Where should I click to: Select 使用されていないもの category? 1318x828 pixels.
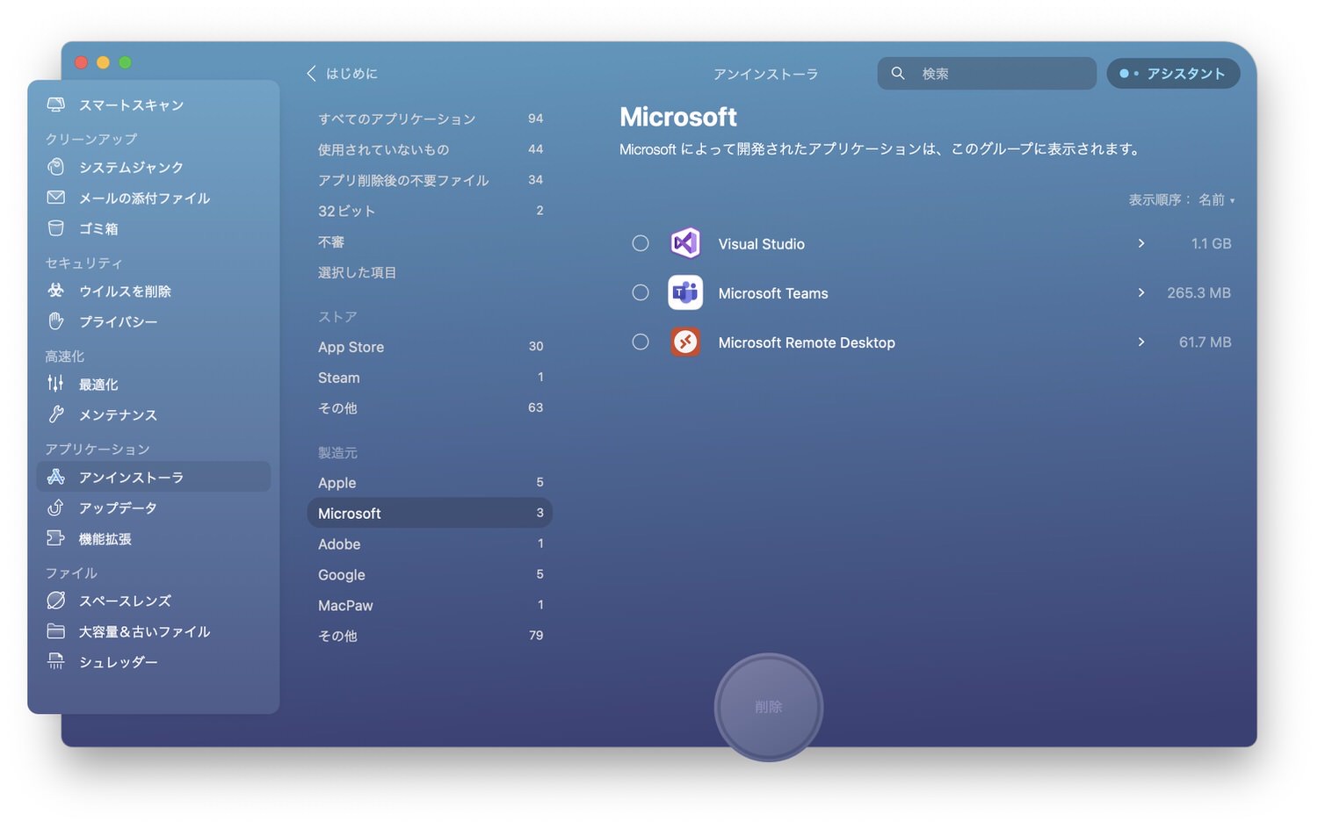(430, 149)
